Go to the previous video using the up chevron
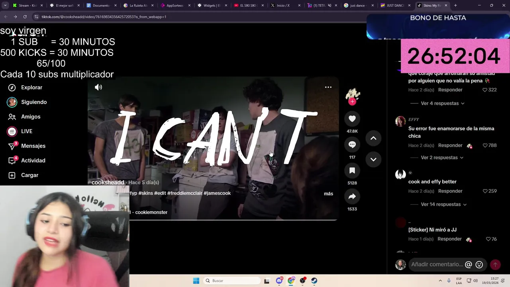Viewport: 510px width, 287px height. (373, 138)
